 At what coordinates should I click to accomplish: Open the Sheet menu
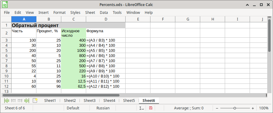point(90,12)
